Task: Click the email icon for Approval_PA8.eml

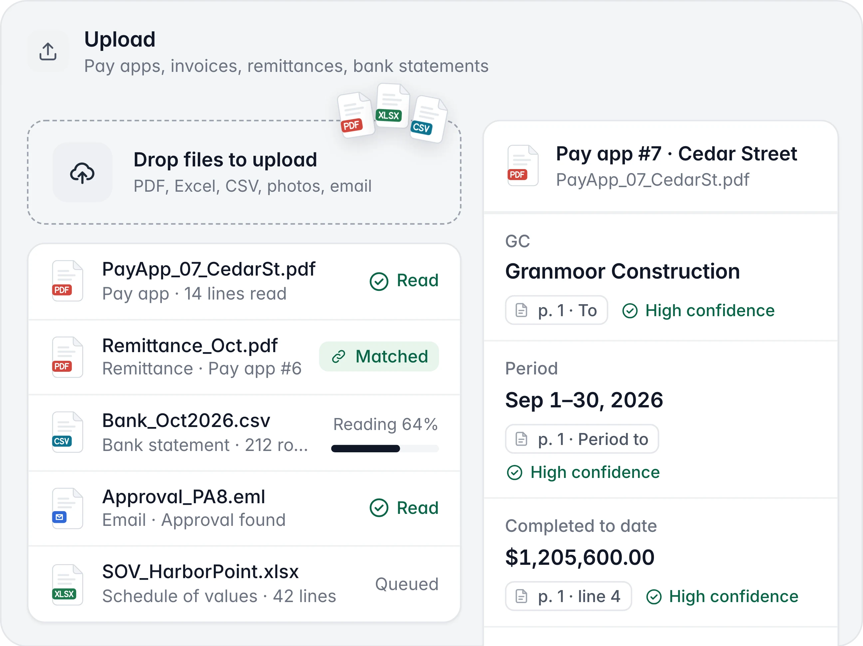Action: click(x=67, y=508)
